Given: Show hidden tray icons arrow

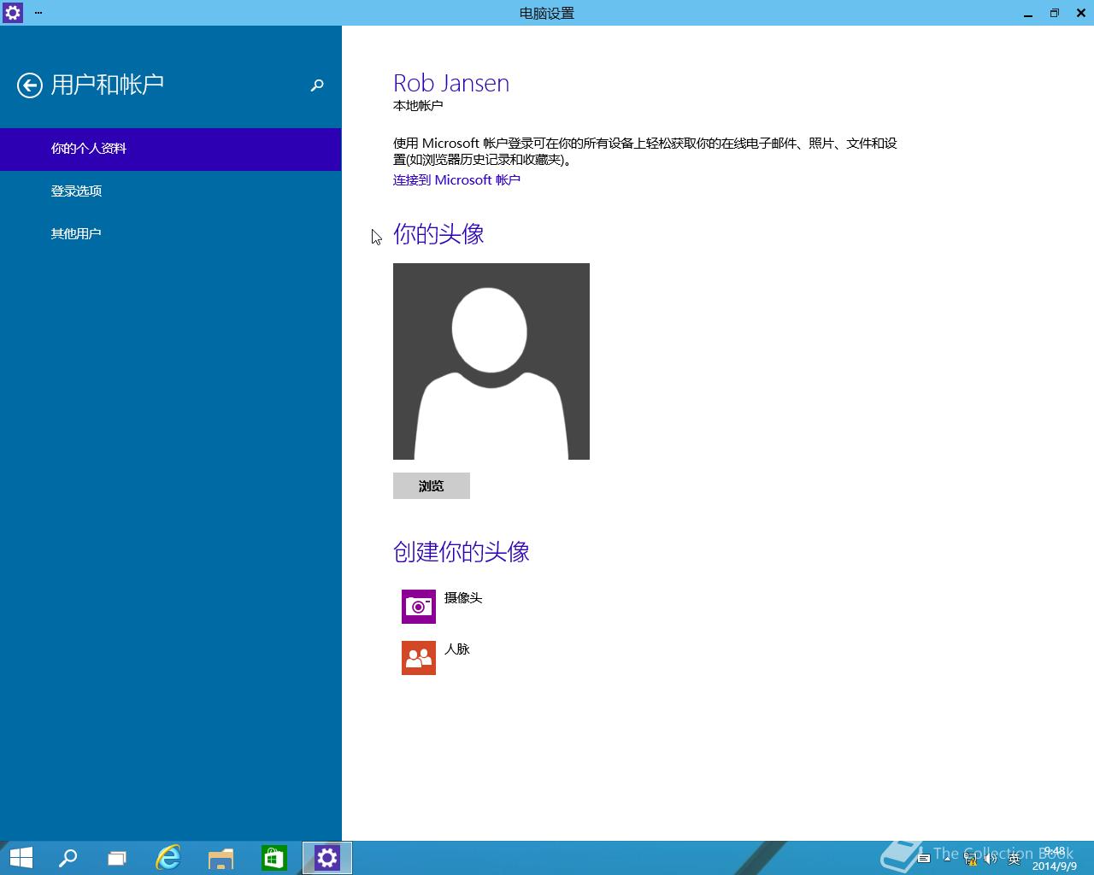Looking at the screenshot, I should [947, 859].
